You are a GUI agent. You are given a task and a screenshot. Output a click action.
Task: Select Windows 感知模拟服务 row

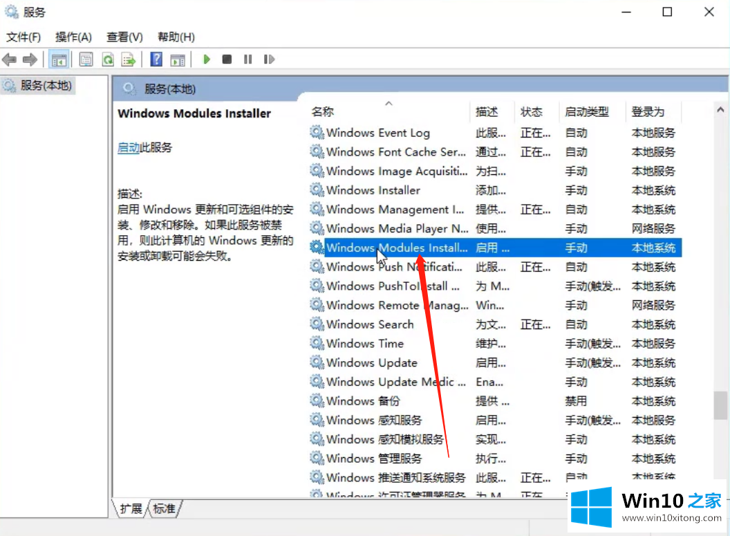[x=496, y=439]
